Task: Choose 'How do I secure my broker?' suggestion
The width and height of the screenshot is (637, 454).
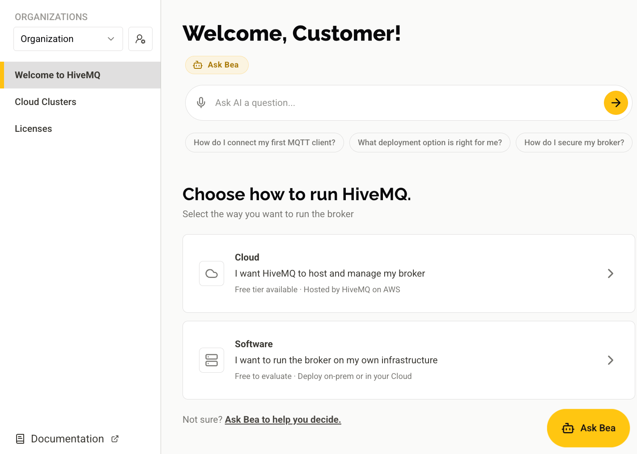Action: (574, 143)
